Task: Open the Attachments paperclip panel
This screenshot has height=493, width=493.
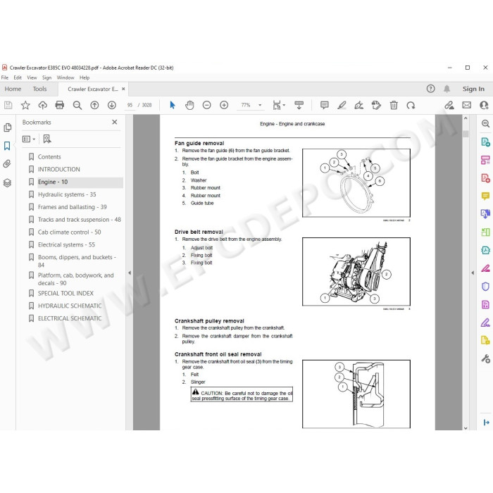Action: coord(7,164)
